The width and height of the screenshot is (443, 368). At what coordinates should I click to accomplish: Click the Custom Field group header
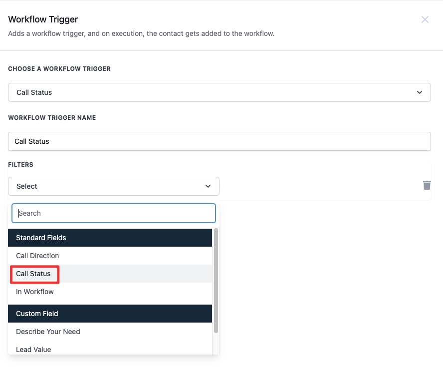click(37, 314)
